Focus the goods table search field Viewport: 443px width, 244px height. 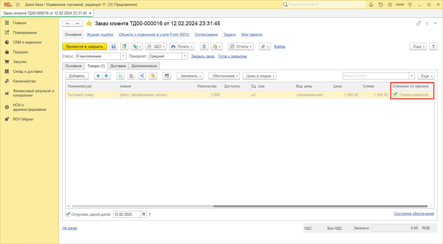(376, 76)
